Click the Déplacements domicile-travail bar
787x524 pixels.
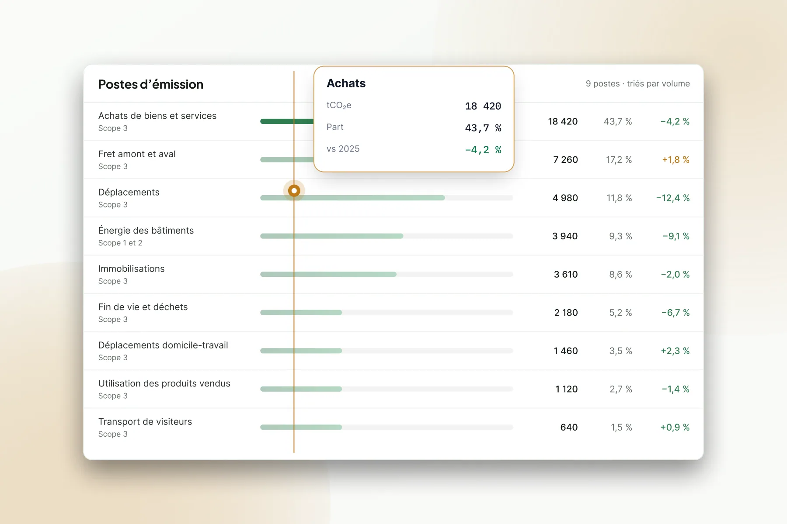pos(301,351)
